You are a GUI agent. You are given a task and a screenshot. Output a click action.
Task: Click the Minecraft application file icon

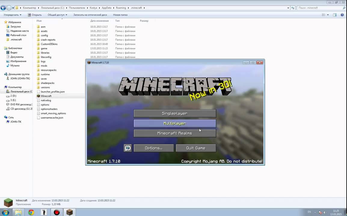pos(38,96)
